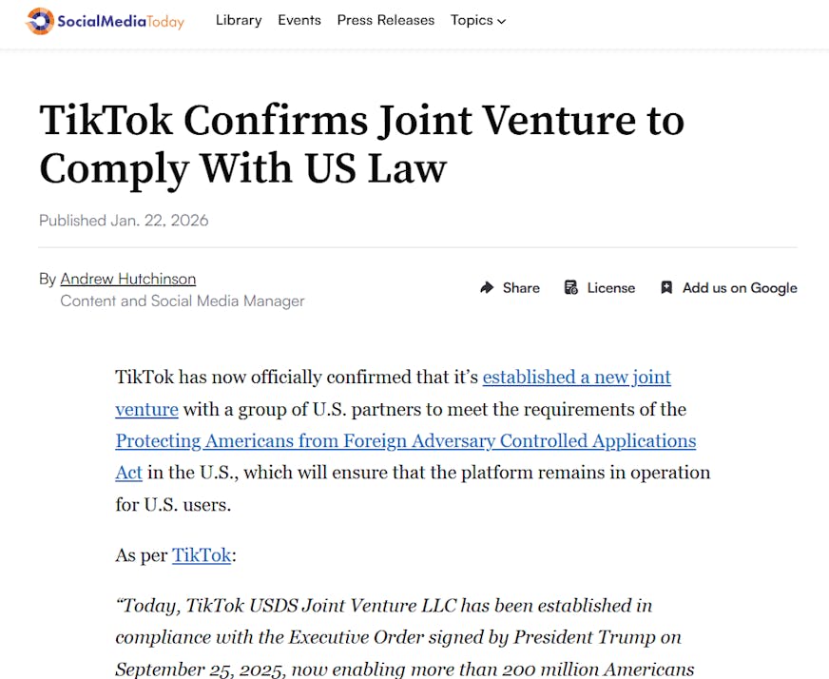Open the Events page

(299, 20)
